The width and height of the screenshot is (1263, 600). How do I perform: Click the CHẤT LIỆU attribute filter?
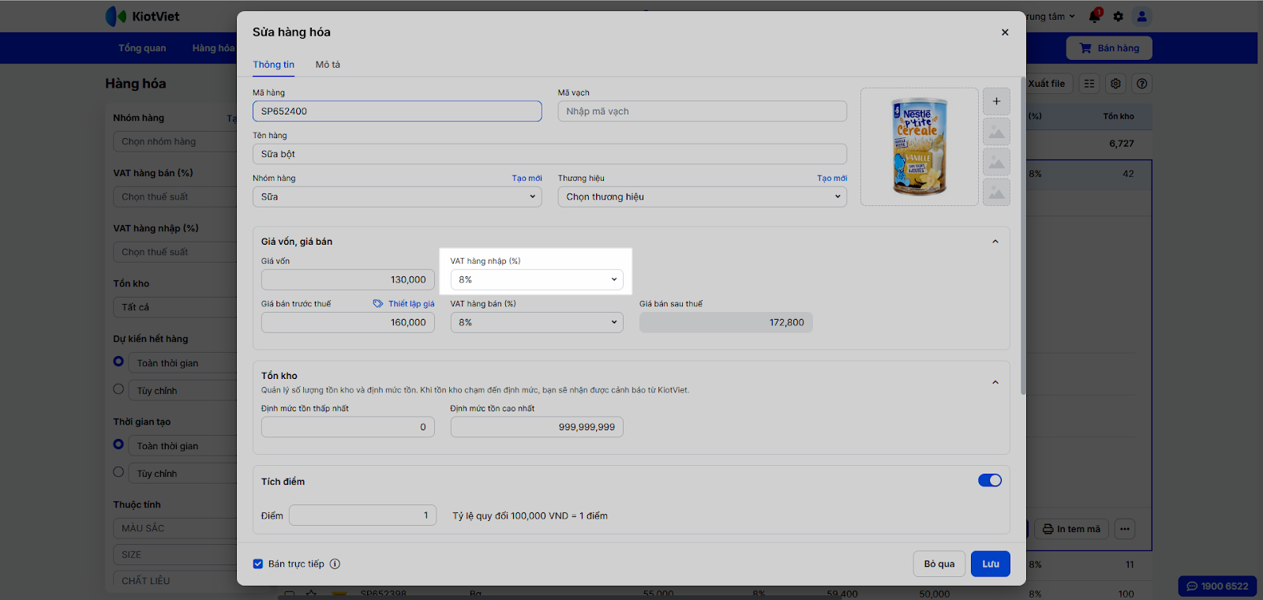pos(175,581)
